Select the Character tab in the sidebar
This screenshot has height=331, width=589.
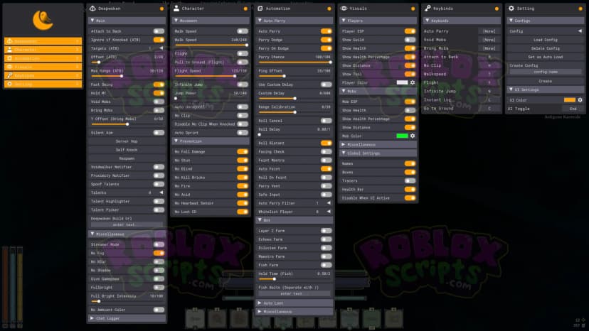(x=43, y=50)
